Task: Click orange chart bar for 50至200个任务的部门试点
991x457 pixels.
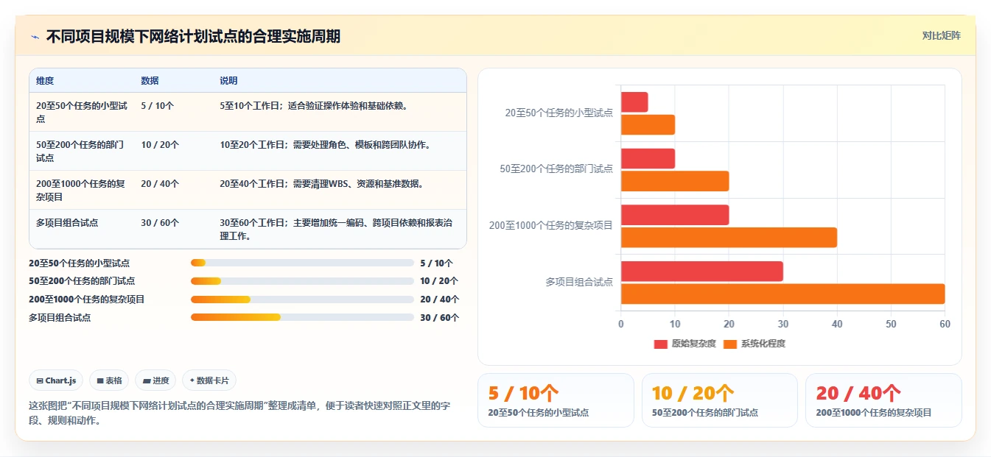Action: (675, 181)
